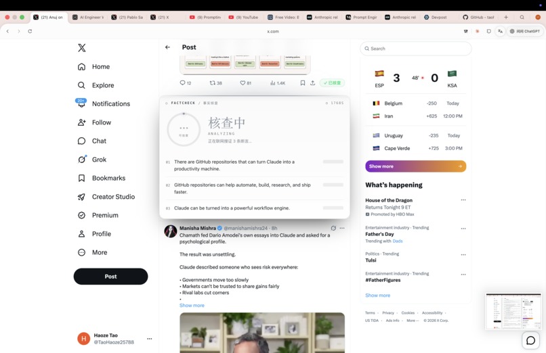
Task: Open more options on Manisha Mishra's post
Action: click(x=342, y=229)
